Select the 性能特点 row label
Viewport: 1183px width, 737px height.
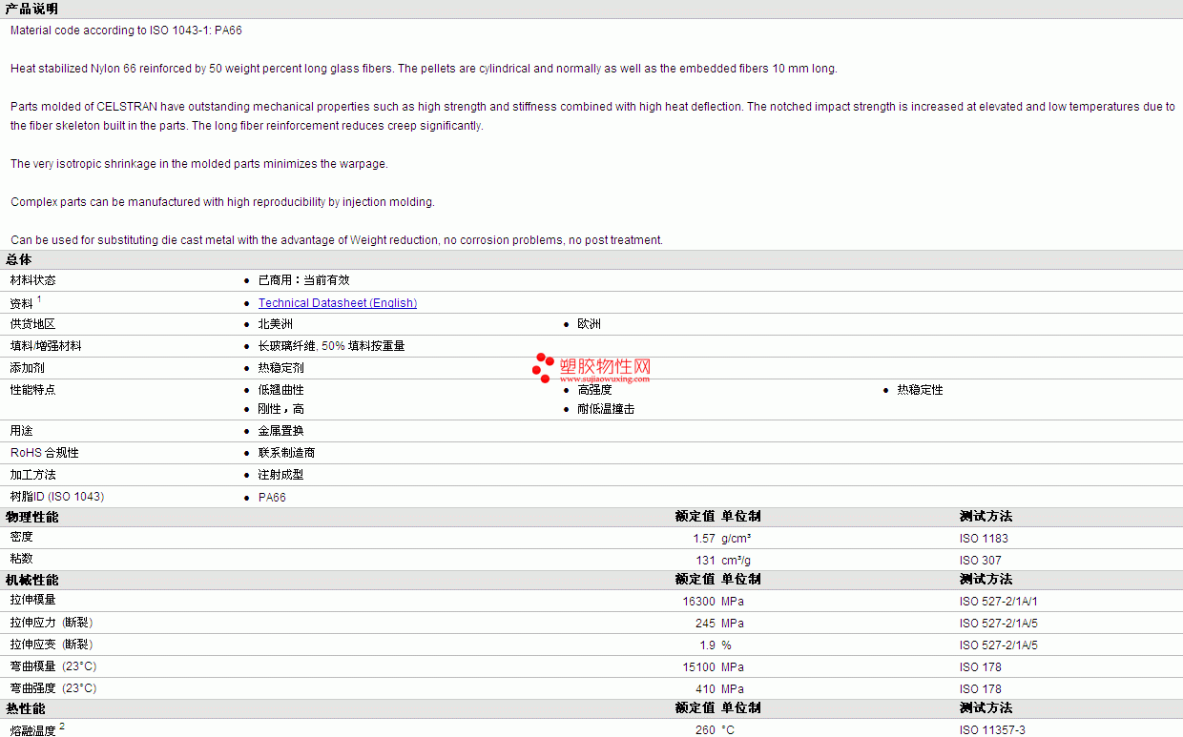tap(33, 390)
